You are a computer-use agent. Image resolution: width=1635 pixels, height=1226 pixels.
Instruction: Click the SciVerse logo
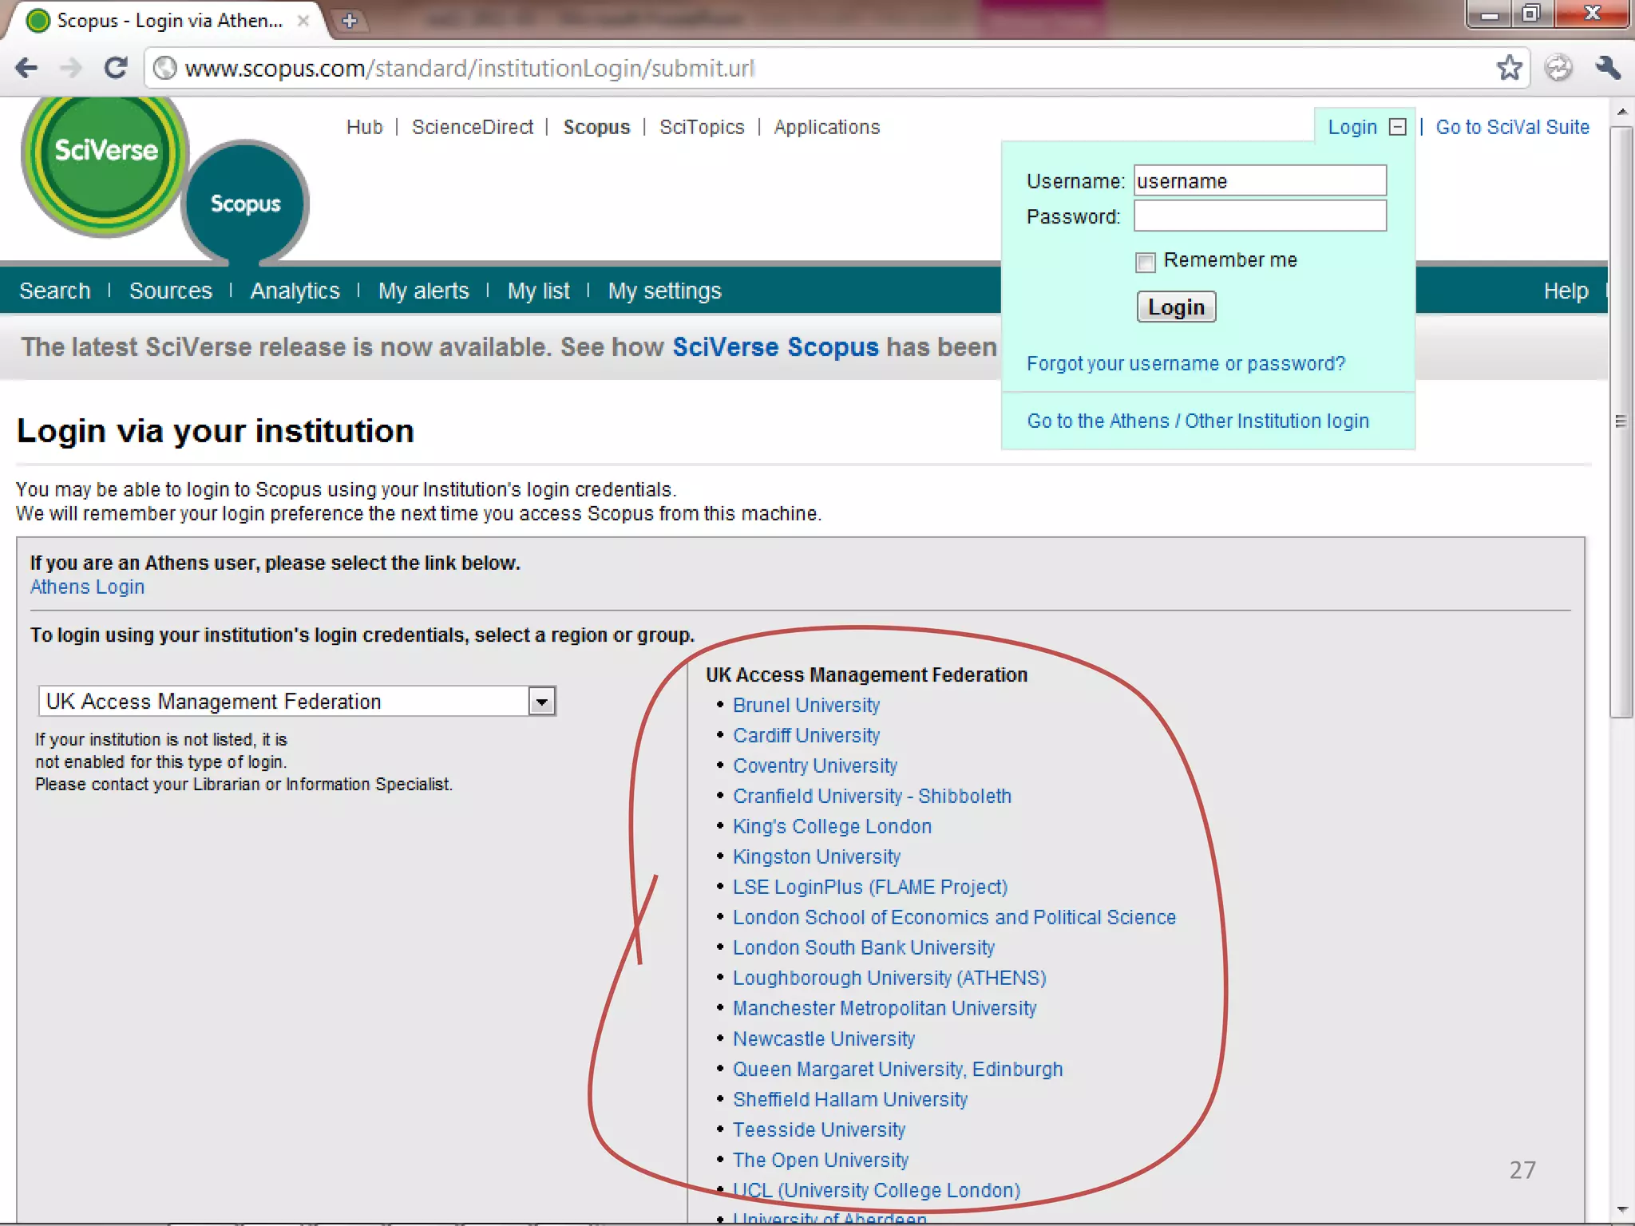pyautogui.click(x=105, y=165)
